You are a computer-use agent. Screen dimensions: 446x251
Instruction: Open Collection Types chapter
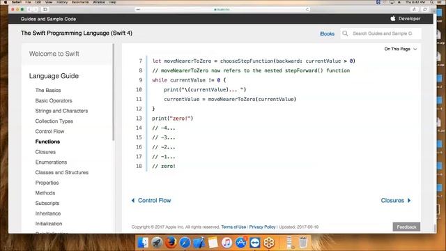tap(54, 121)
